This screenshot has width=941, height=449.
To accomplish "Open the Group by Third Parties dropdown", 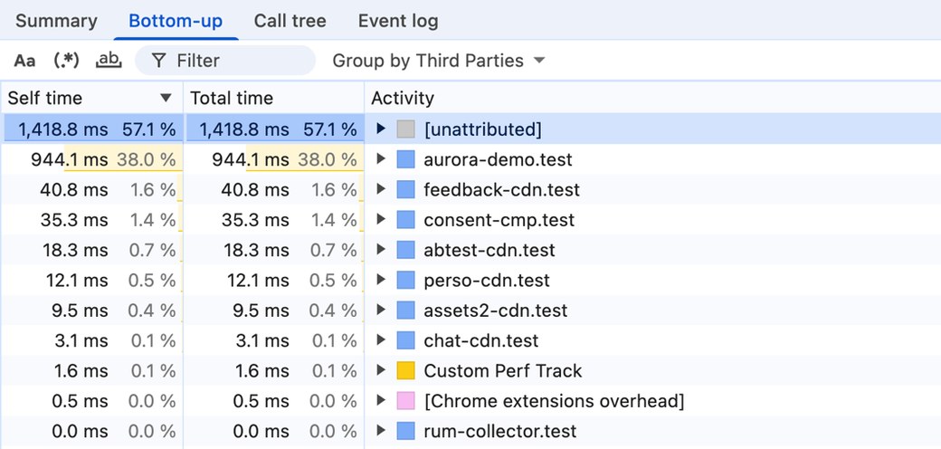I will pyautogui.click(x=439, y=61).
